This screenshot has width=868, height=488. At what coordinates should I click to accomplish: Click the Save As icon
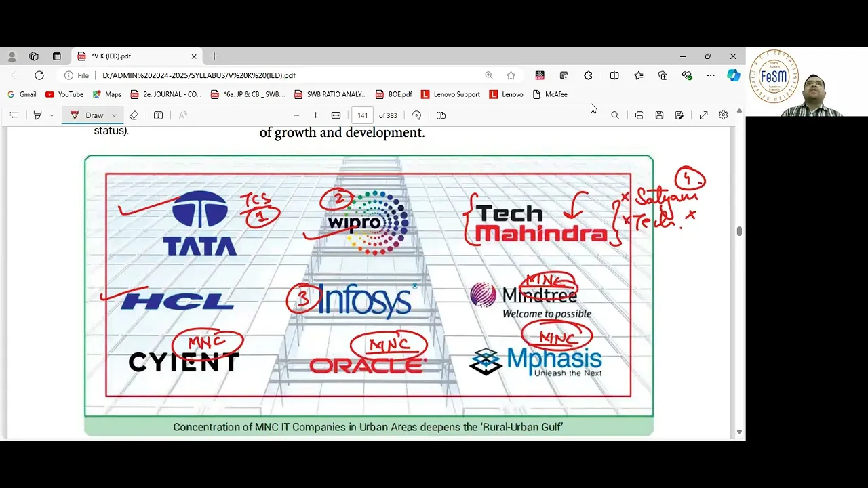tap(679, 115)
